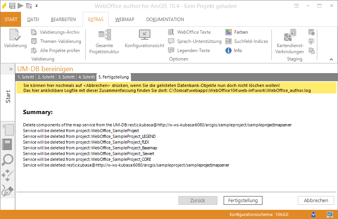Click the Suchfeld-Indices icon
This screenshot has height=219, width=338.
(229, 41)
